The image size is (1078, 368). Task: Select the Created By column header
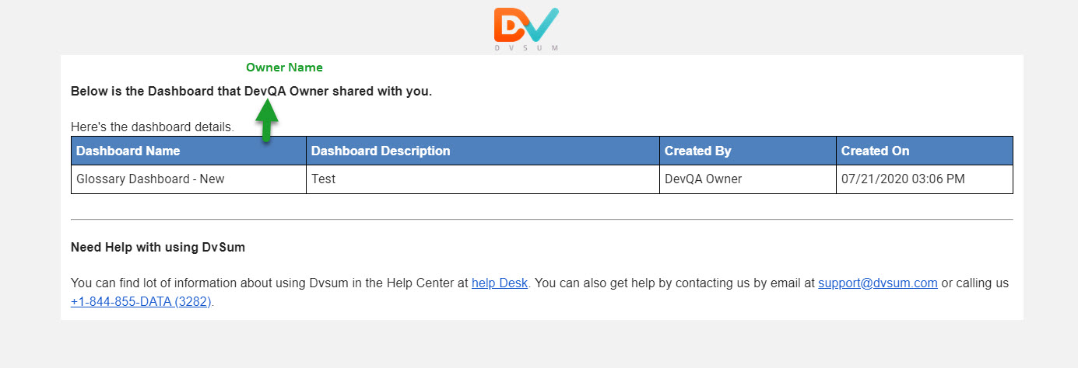[748, 151]
